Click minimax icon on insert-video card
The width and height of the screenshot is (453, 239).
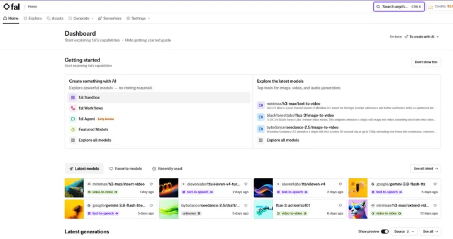tap(89, 184)
